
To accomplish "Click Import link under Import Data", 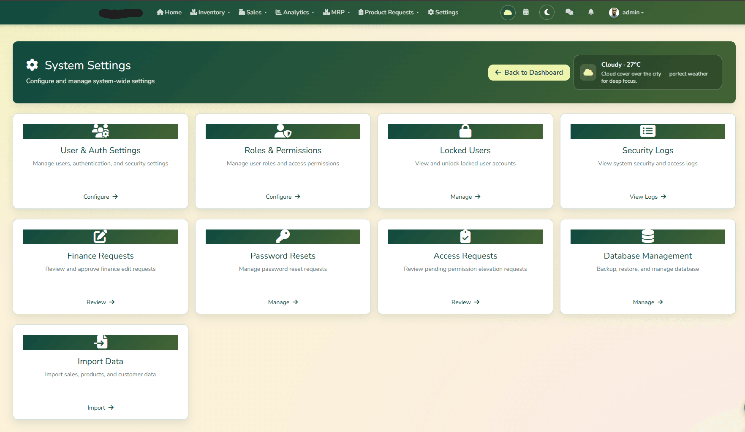I will coord(101,408).
